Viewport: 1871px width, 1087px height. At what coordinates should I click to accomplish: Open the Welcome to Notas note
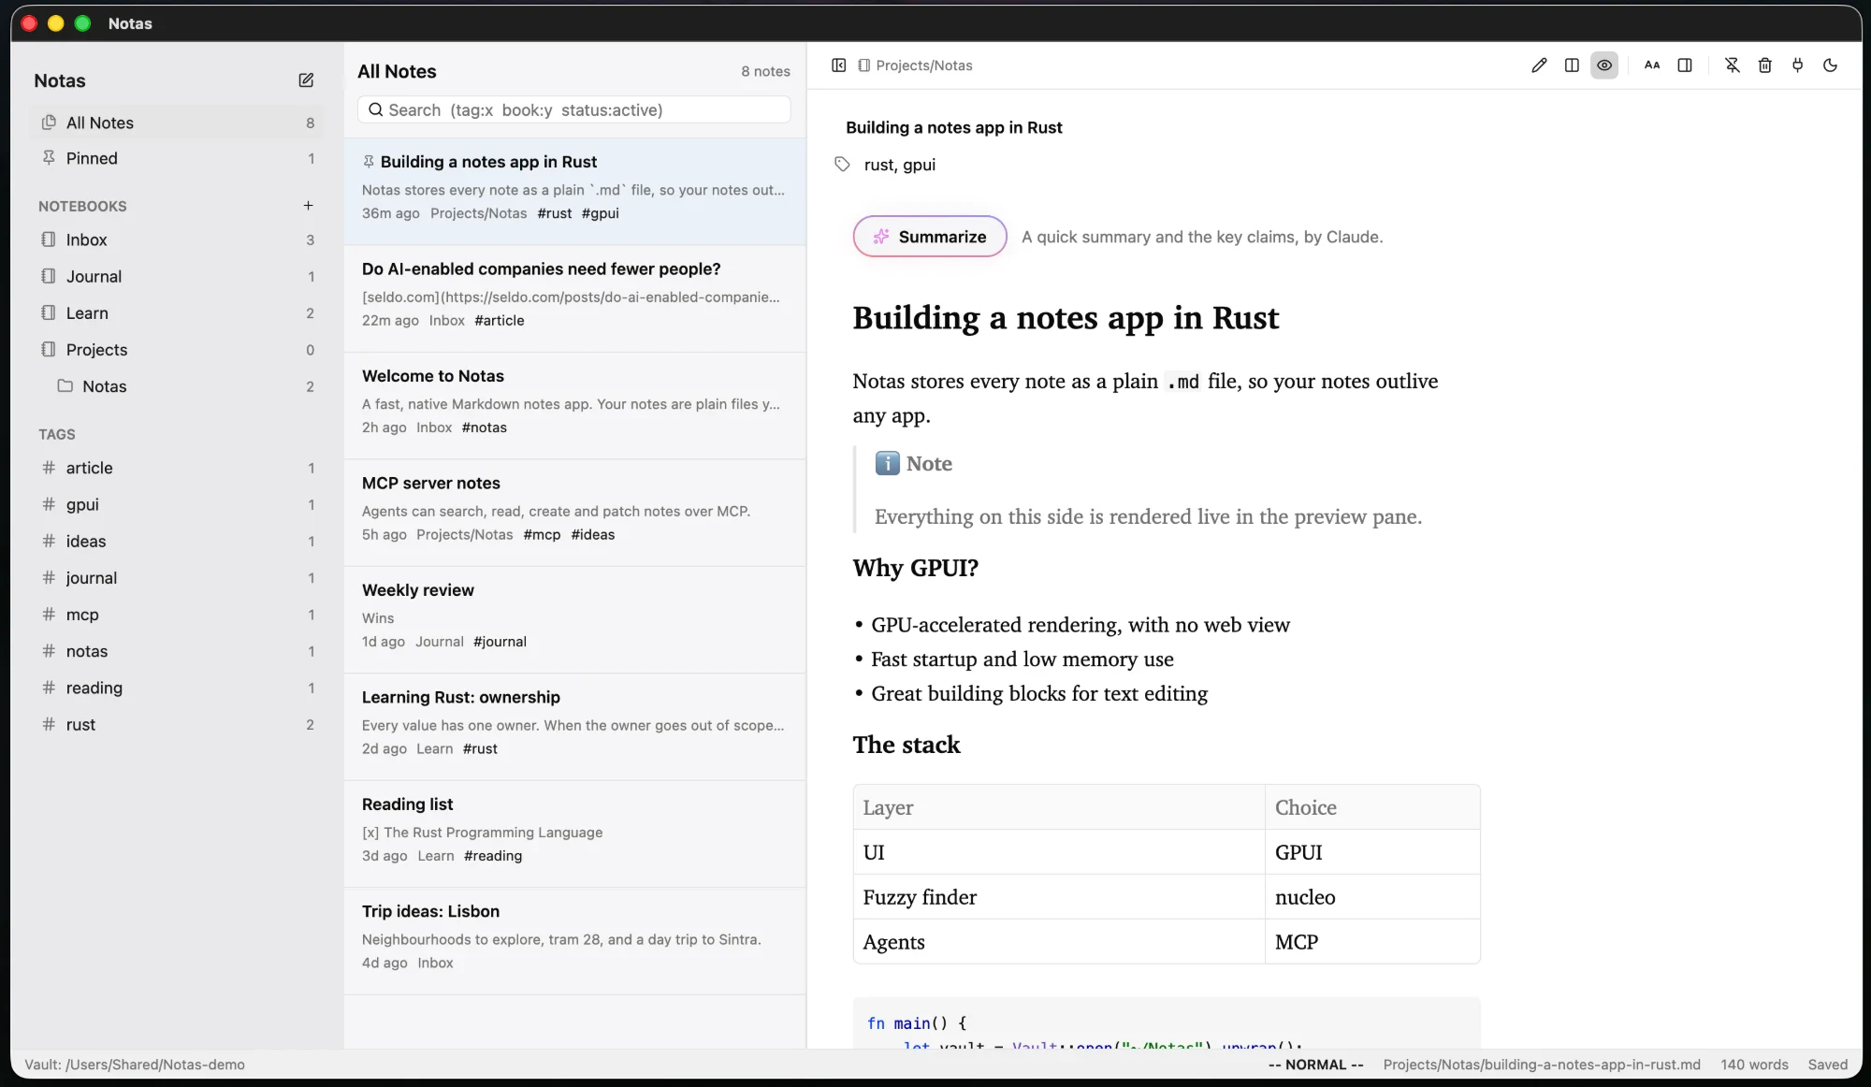pos(574,405)
